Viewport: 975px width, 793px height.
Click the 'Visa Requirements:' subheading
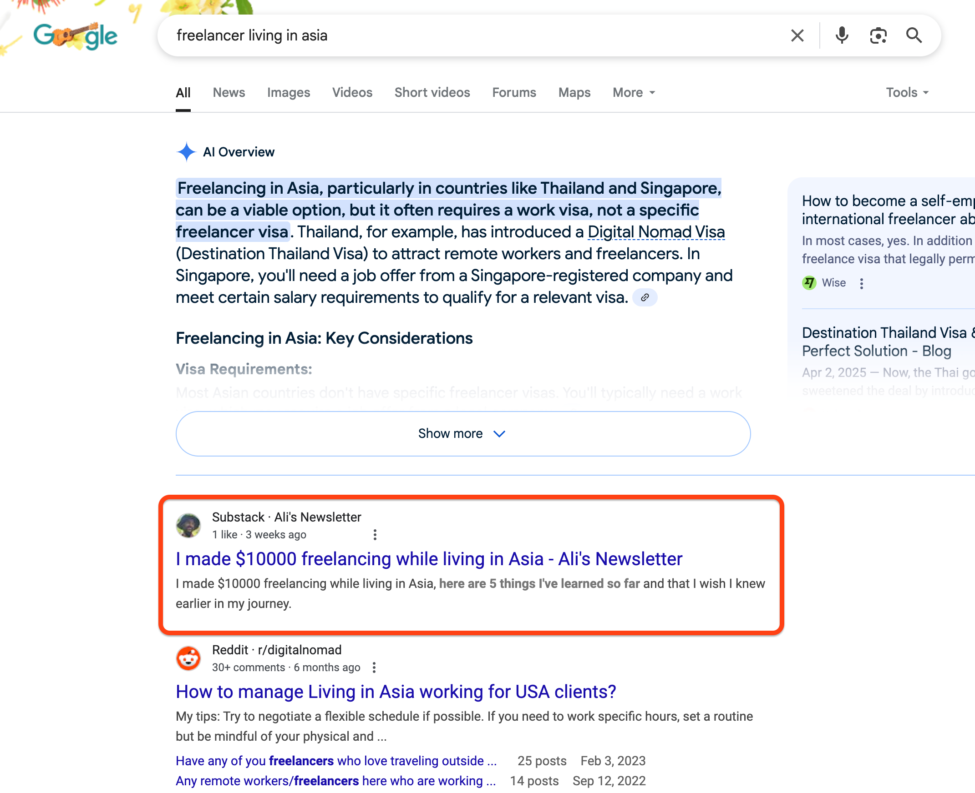tap(244, 369)
